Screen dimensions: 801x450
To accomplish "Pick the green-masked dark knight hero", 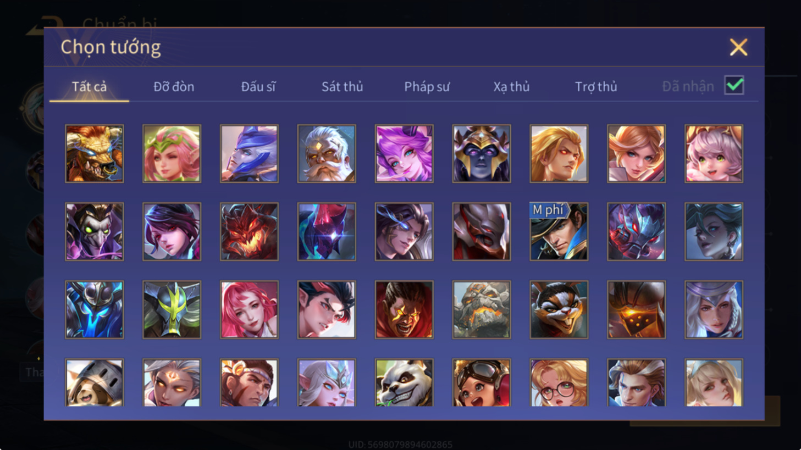I will (172, 309).
